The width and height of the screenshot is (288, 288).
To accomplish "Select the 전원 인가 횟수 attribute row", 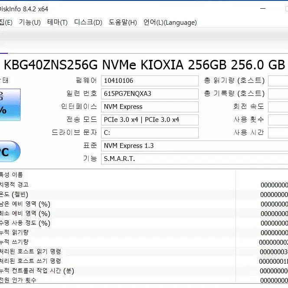I will pyautogui.click(x=144, y=280).
